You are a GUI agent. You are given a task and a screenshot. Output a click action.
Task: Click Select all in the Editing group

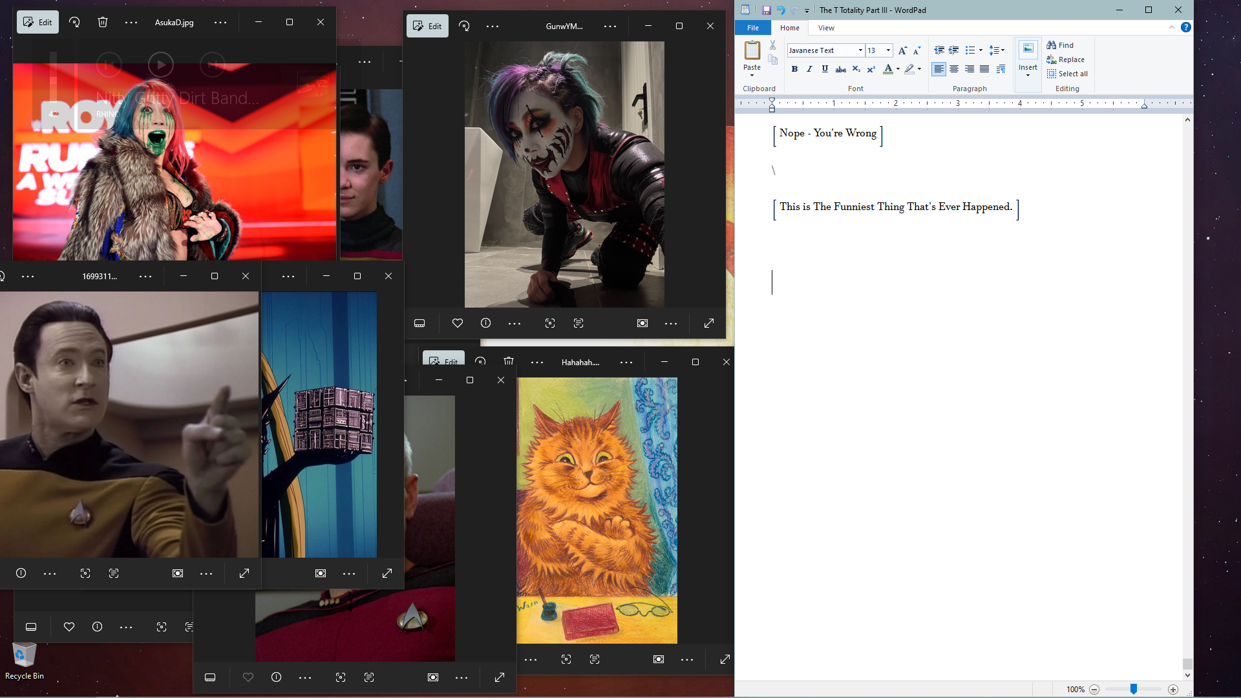pyautogui.click(x=1067, y=74)
